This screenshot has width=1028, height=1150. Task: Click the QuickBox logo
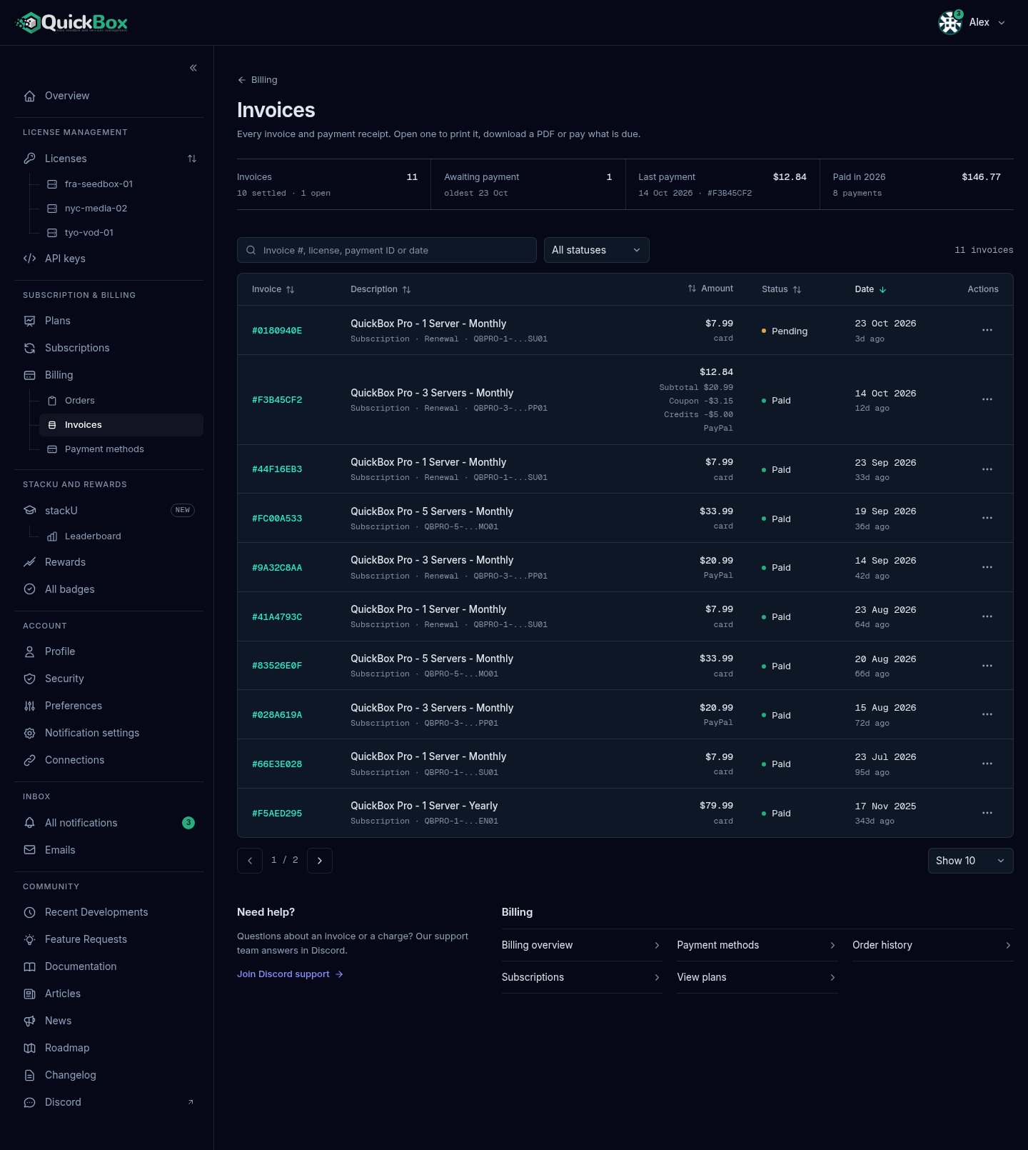(72, 23)
